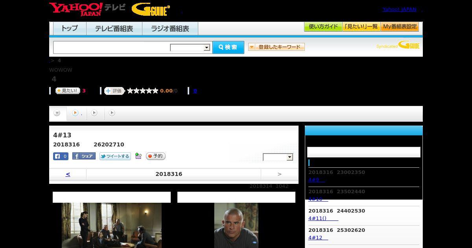This screenshot has width=472, height=248.
Task: Select the 2018316 23002350 schedule text
Action: (x=337, y=172)
